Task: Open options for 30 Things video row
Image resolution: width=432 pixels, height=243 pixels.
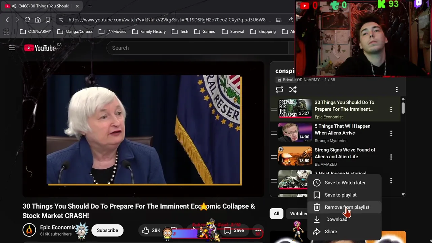Action: 391,109
